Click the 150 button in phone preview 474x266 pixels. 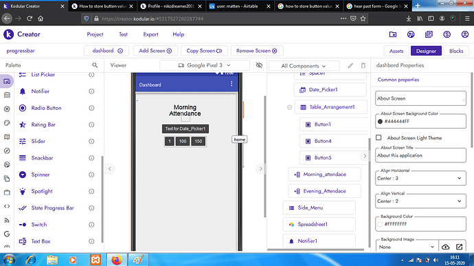199,142
